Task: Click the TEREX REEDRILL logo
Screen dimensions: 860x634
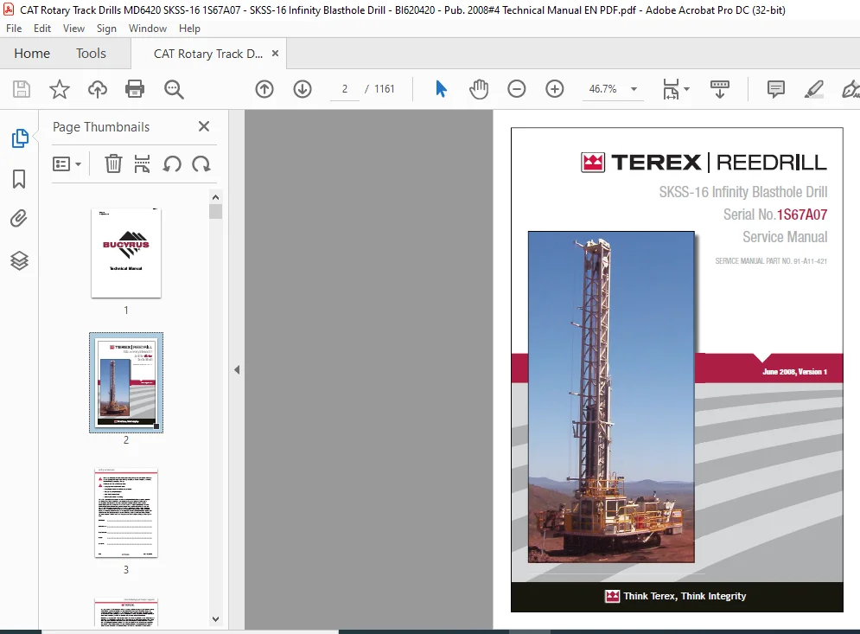Action: (x=704, y=163)
